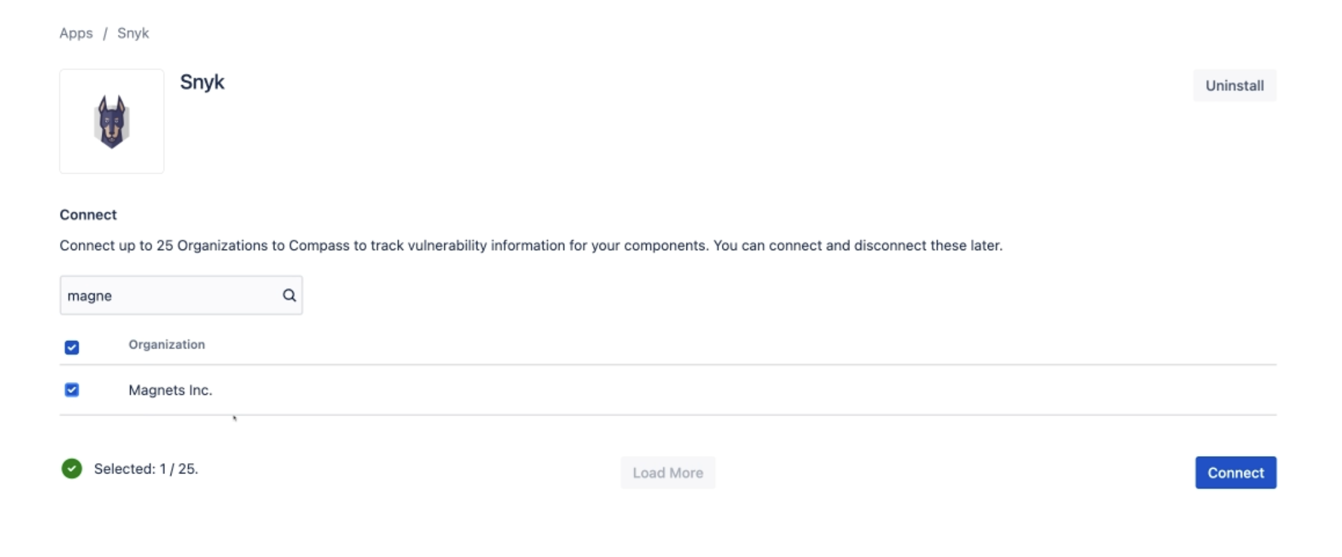This screenshot has height=557, width=1342.
Task: Click the 'Selected: 1 / 25.' counter text
Action: [146, 469]
